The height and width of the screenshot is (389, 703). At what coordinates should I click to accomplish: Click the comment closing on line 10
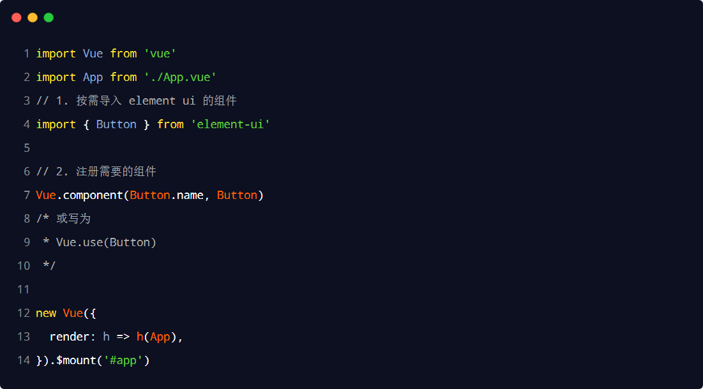coord(49,266)
